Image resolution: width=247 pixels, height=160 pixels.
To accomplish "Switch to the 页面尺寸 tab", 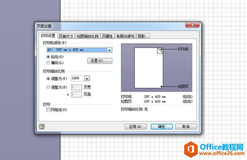I will pos(66,36).
